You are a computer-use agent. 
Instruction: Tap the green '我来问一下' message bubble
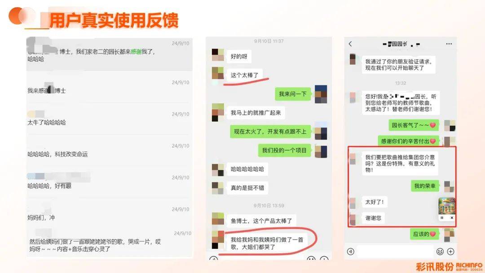293,94
